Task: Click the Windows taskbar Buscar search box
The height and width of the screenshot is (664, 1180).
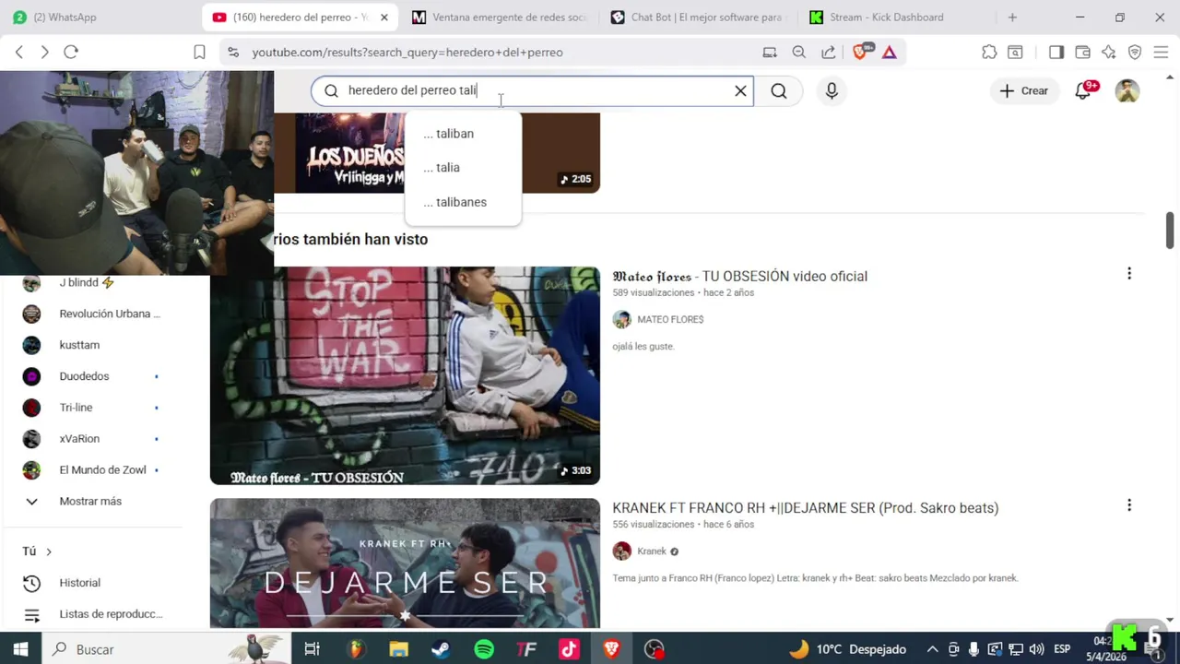Action: coord(166,649)
